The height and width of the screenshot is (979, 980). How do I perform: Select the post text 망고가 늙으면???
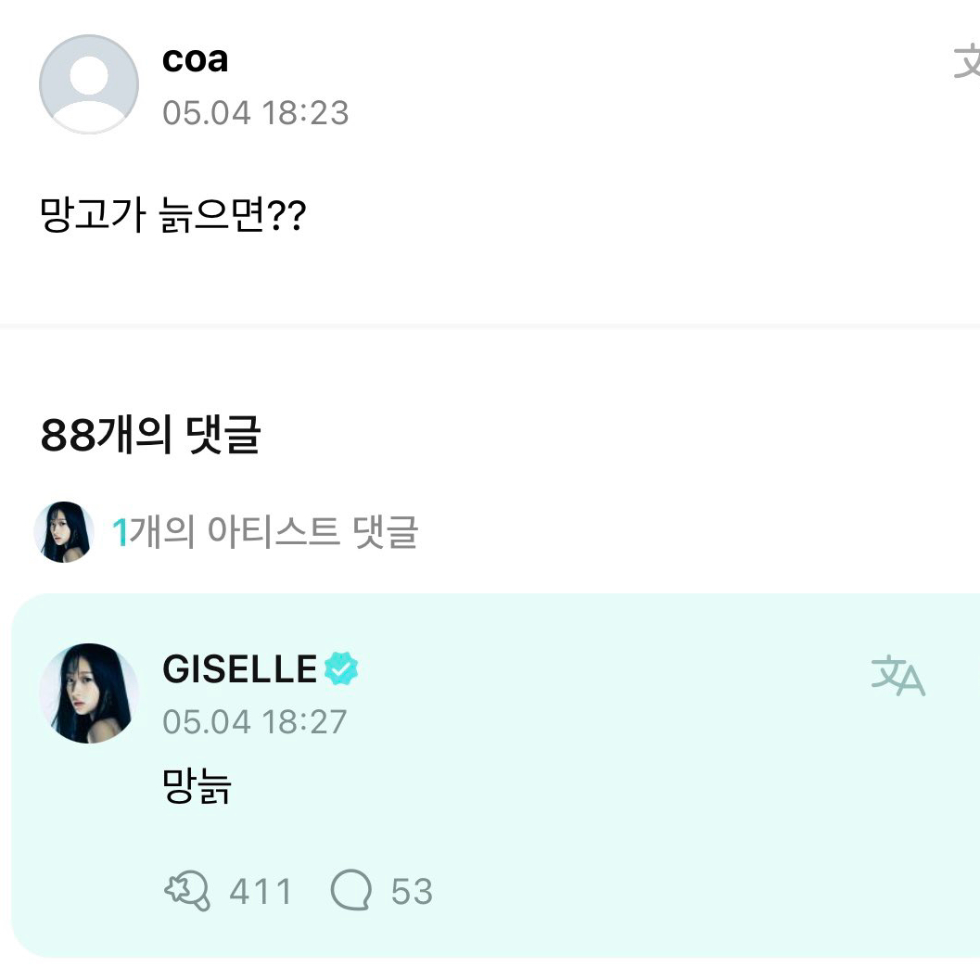pos(173,219)
